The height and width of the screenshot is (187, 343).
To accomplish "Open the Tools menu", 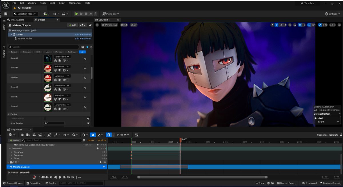I will [x=43, y=3].
